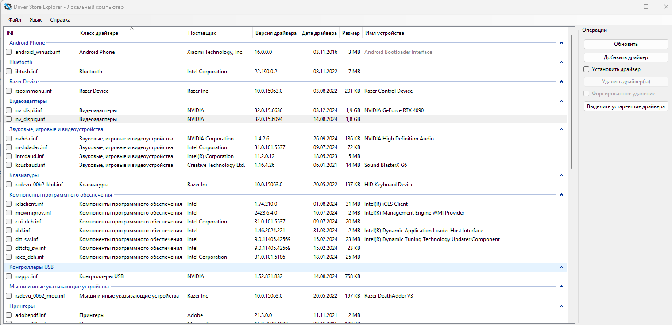Open the Справка menu
This screenshot has width=672, height=325.
60,20
